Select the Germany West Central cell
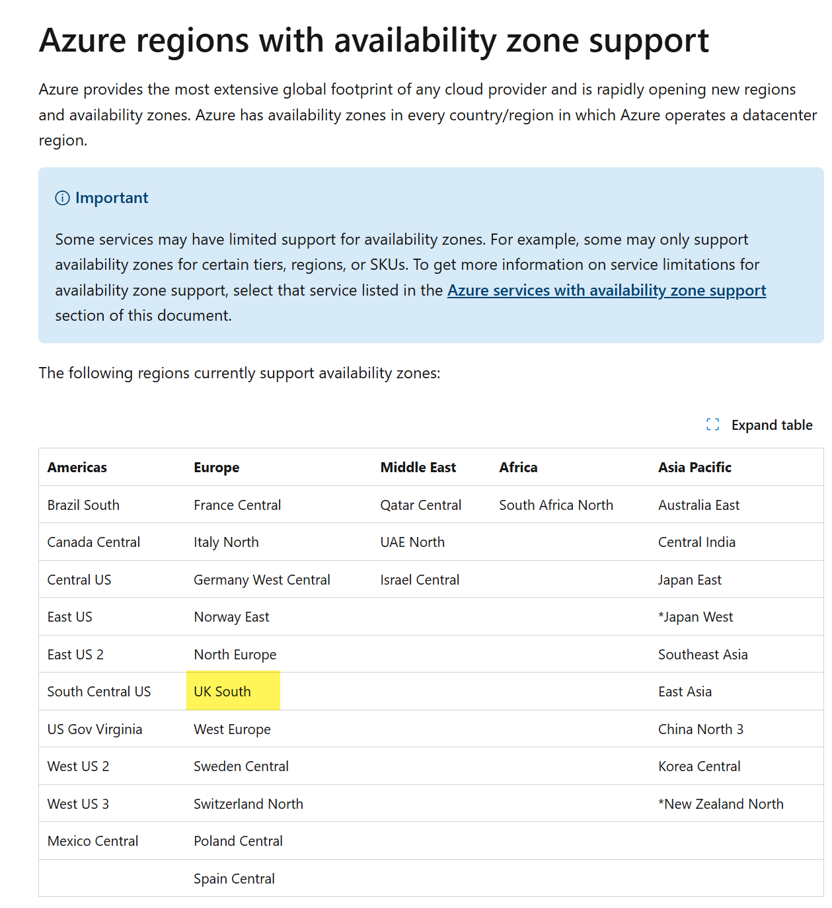 262,580
